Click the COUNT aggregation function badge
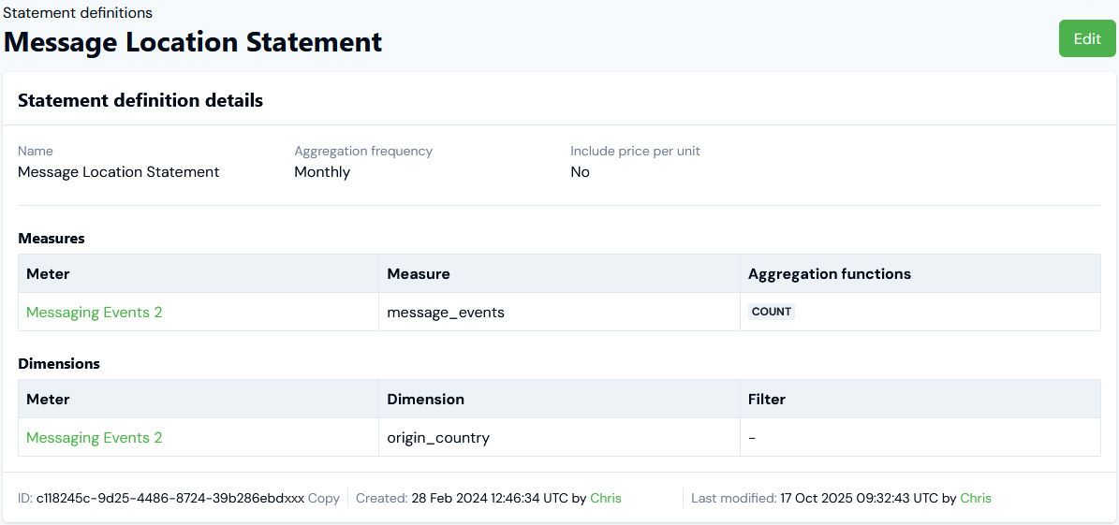Image resolution: width=1119 pixels, height=525 pixels. coord(771,312)
